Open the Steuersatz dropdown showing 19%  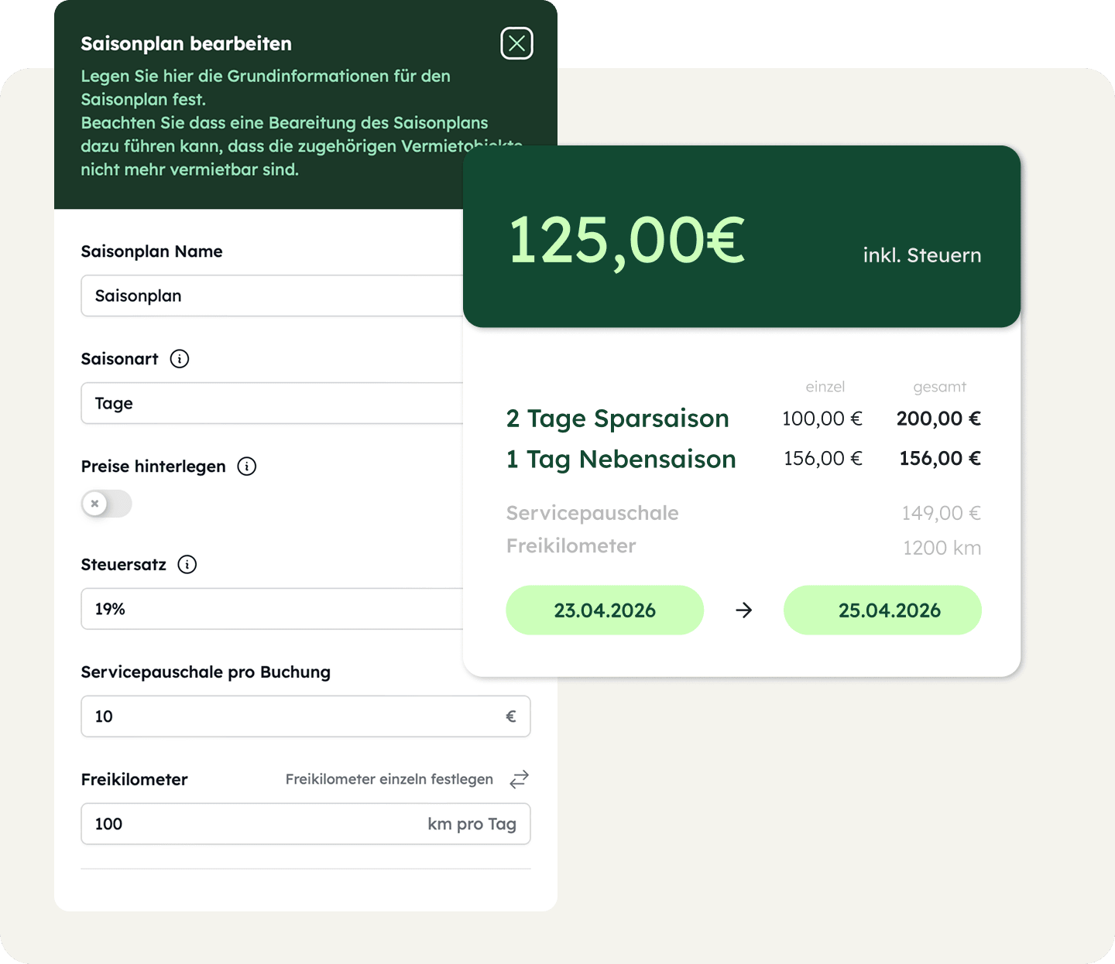pyautogui.click(x=271, y=609)
